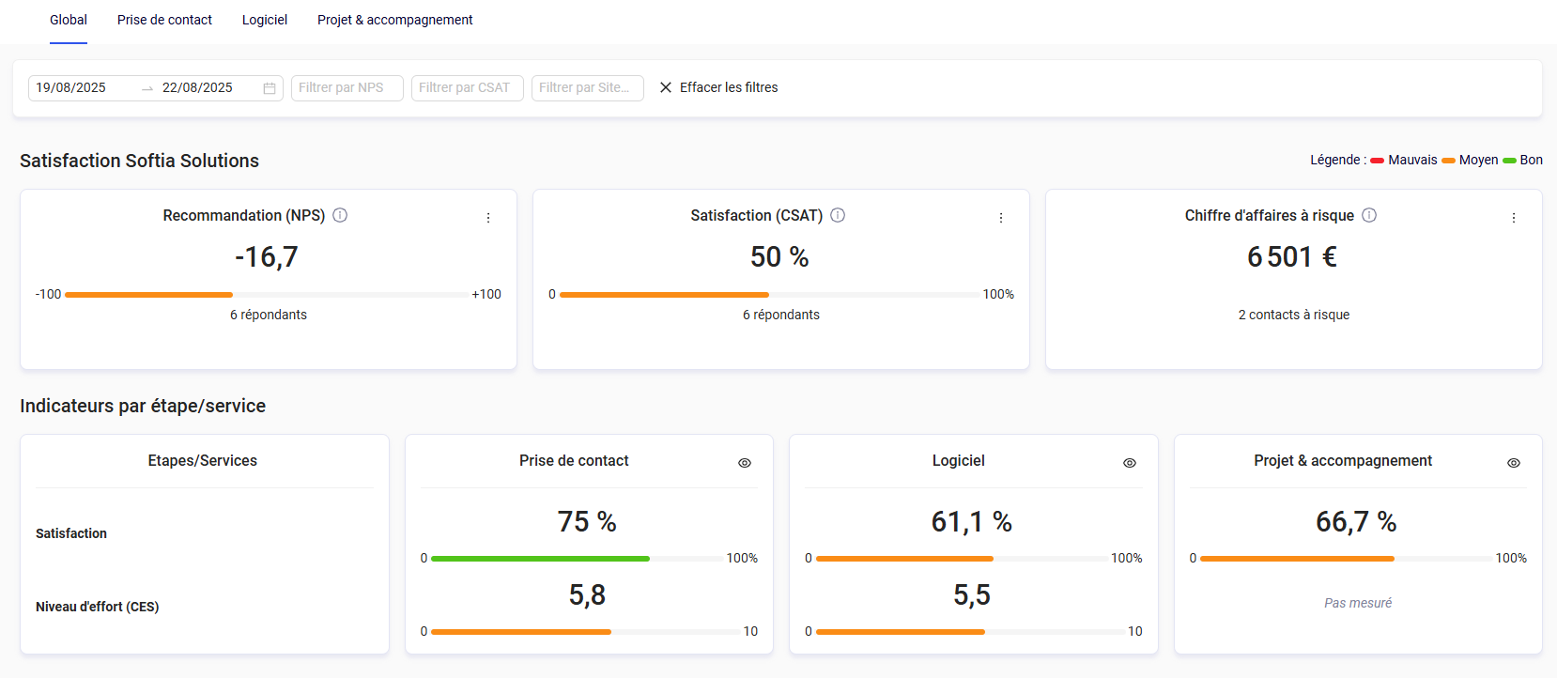Viewport: 1557px width, 678px height.
Task: Click info icon beside Chiffre d'affaires à risque
Action: click(x=1369, y=215)
